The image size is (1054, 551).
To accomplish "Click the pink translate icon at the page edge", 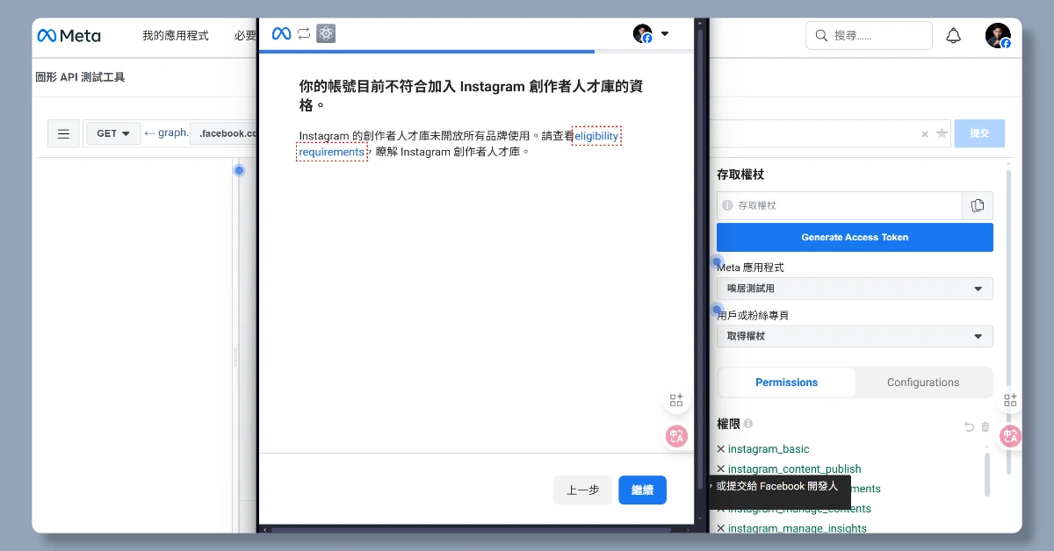I will [x=1011, y=436].
